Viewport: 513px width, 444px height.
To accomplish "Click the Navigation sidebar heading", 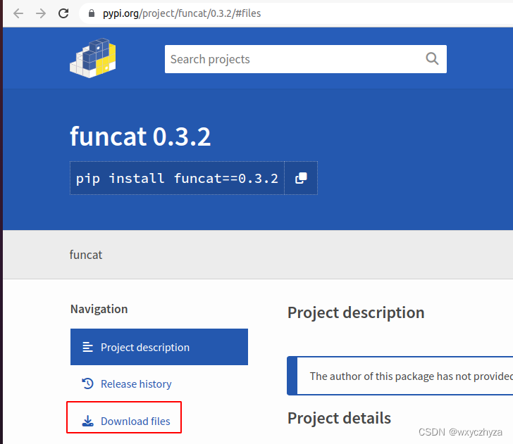I will click(x=99, y=309).
